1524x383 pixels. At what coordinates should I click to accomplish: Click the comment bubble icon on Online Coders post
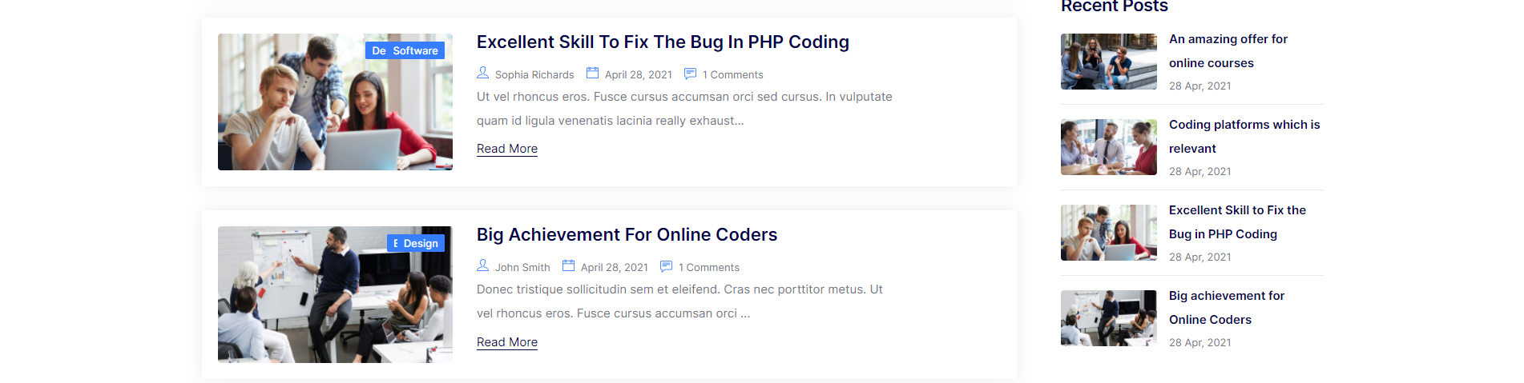[666, 266]
